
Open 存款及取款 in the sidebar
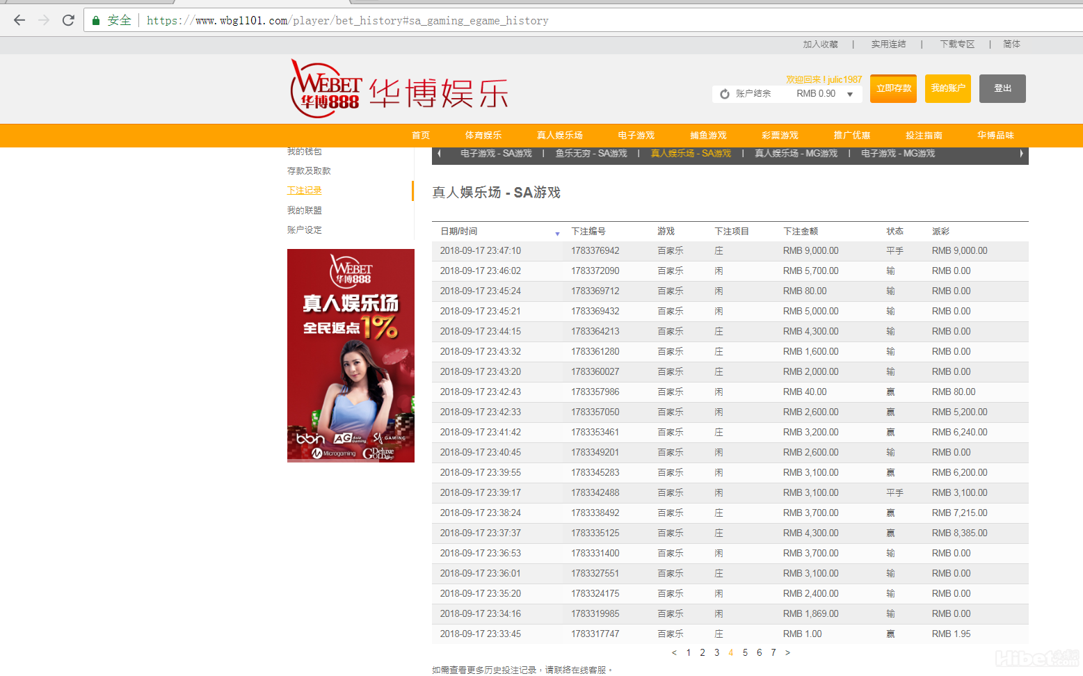[309, 171]
